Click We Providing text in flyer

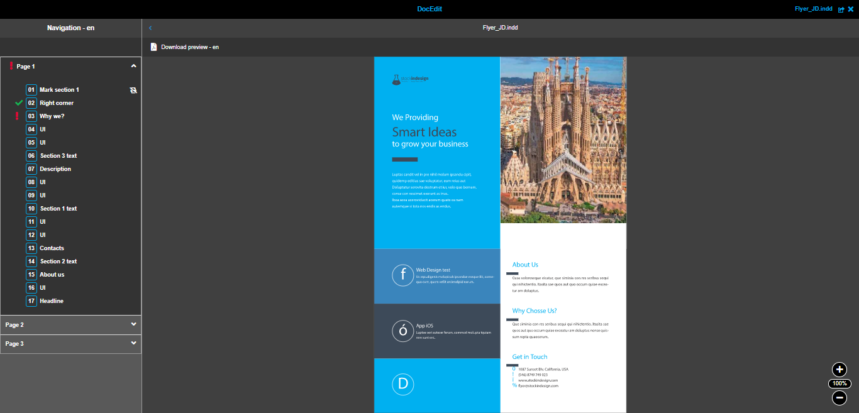pyautogui.click(x=415, y=118)
